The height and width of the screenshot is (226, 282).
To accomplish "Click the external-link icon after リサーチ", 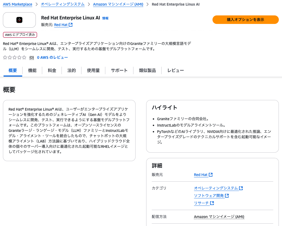I will pyautogui.click(x=212, y=203).
